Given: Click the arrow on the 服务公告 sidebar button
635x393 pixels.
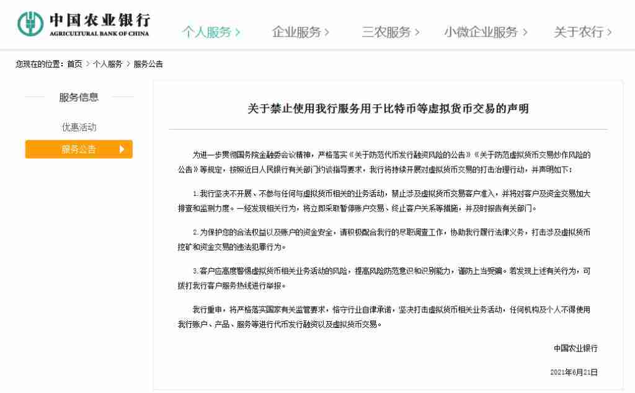Looking at the screenshot, I should (122, 149).
